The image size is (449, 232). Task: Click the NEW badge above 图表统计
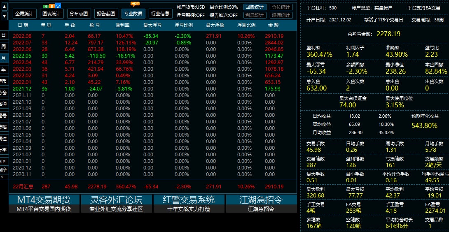pyautogui.click(x=52, y=6)
